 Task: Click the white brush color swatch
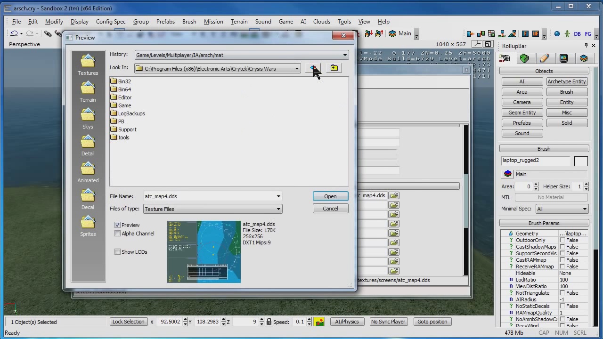(581, 161)
